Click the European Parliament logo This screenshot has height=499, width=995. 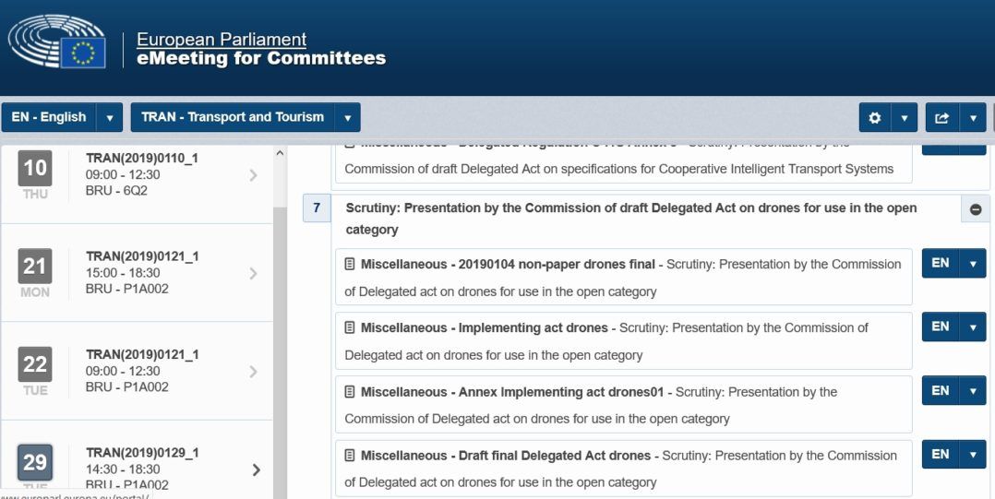pyautogui.click(x=56, y=43)
